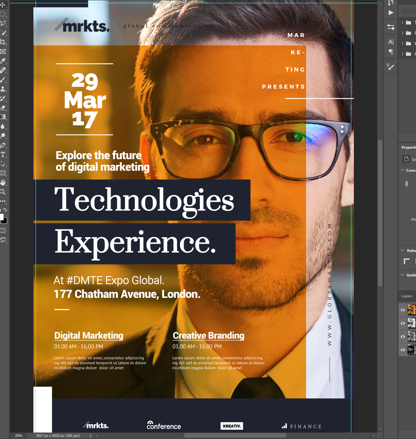416x439 pixels.
Task: Open the Character panel icon
Action: pyautogui.click(x=391, y=42)
